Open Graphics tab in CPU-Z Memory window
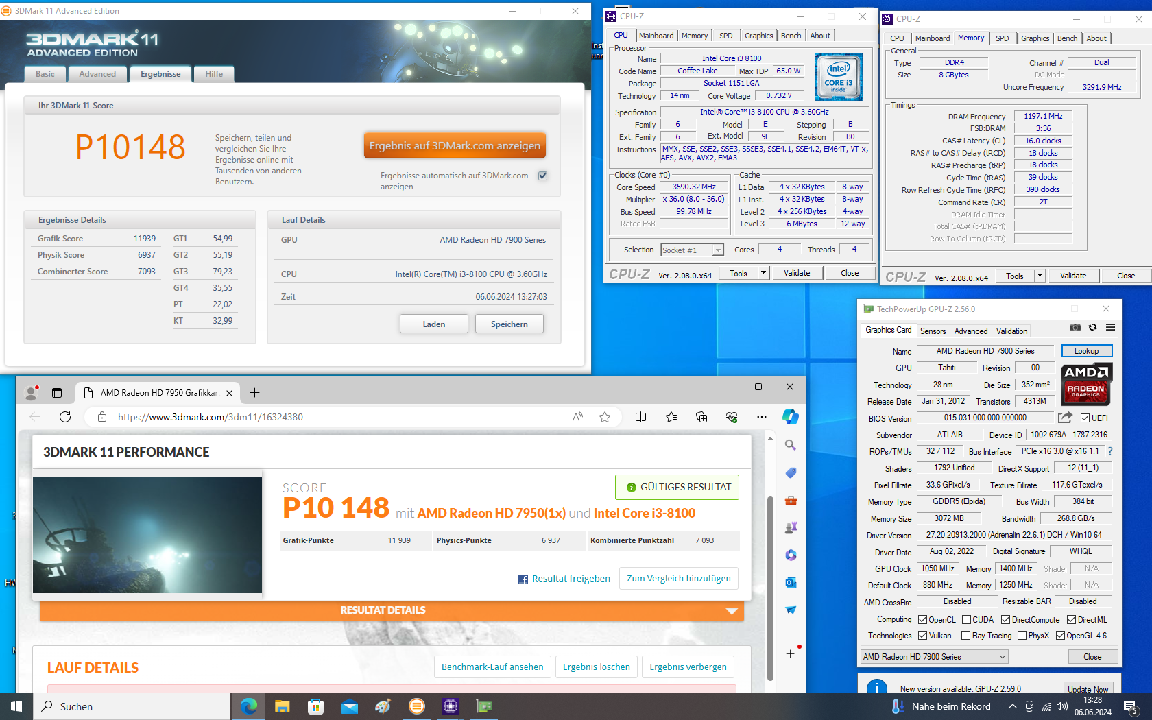Screen dimensions: 1152x720 1035,38
